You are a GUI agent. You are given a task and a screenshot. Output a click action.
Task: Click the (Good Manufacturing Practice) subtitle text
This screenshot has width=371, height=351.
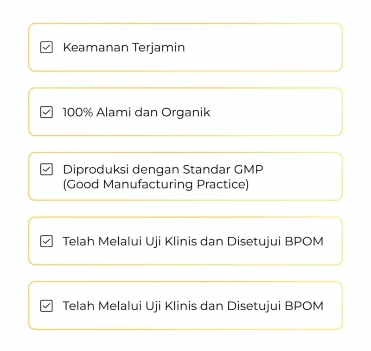pyautogui.click(x=156, y=184)
